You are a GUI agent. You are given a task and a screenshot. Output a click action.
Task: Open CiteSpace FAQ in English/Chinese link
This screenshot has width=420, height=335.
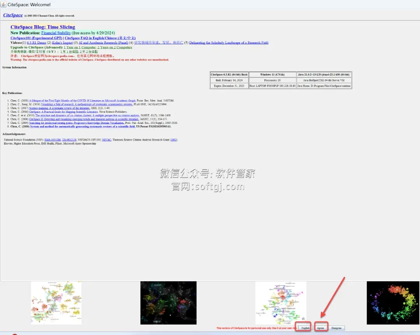tap(100, 38)
